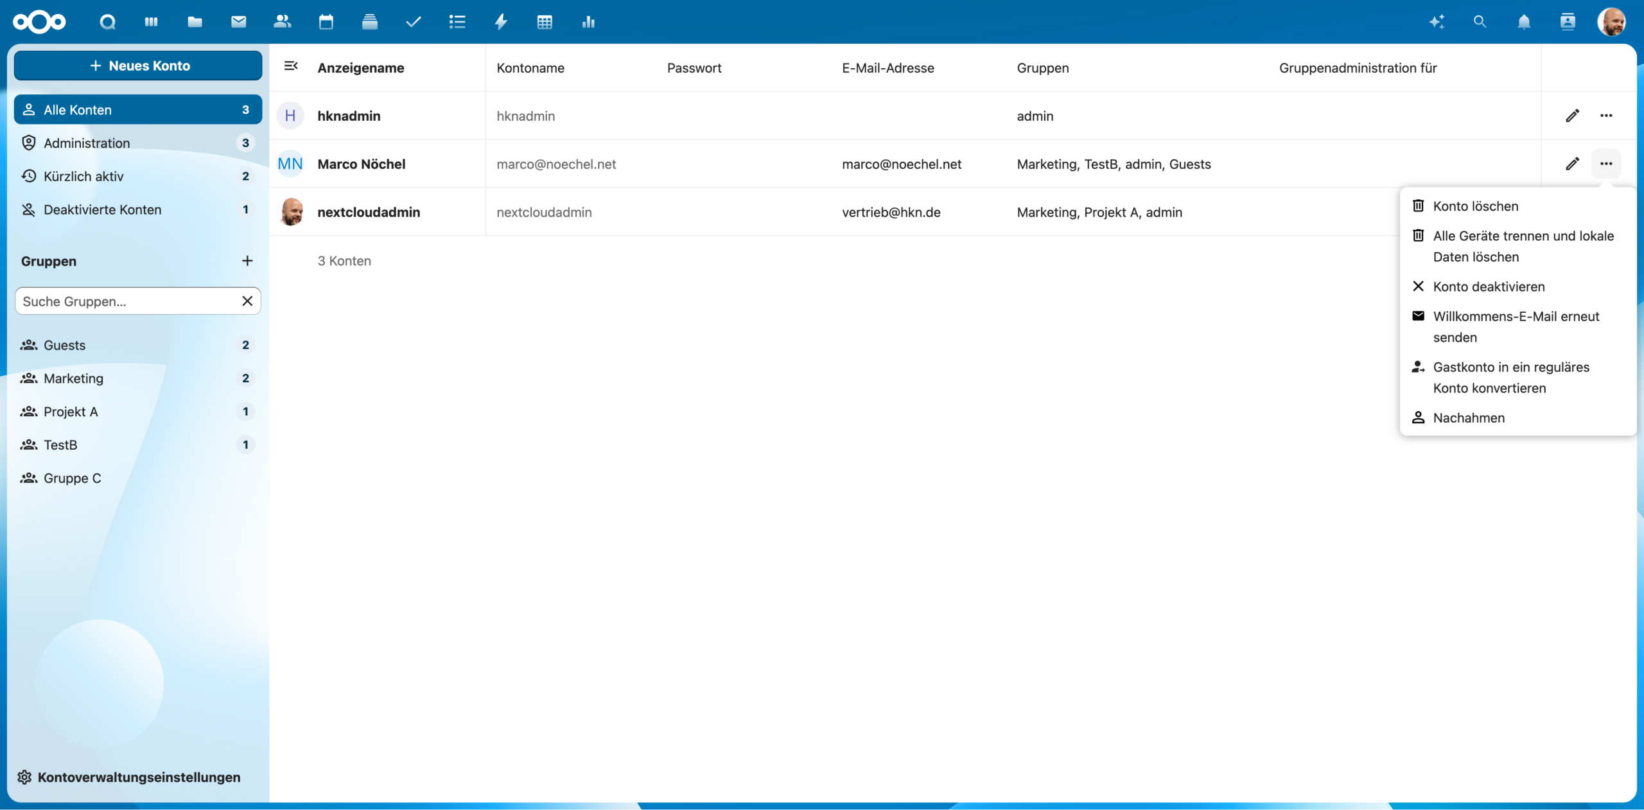1644x810 pixels.
Task: Select Kürzlich aktiv filter
Action: 84,176
